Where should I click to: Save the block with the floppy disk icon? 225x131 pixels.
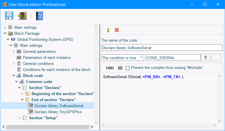(9, 16)
